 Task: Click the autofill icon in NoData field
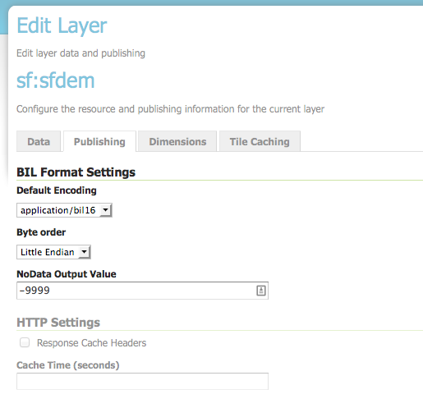click(x=261, y=291)
